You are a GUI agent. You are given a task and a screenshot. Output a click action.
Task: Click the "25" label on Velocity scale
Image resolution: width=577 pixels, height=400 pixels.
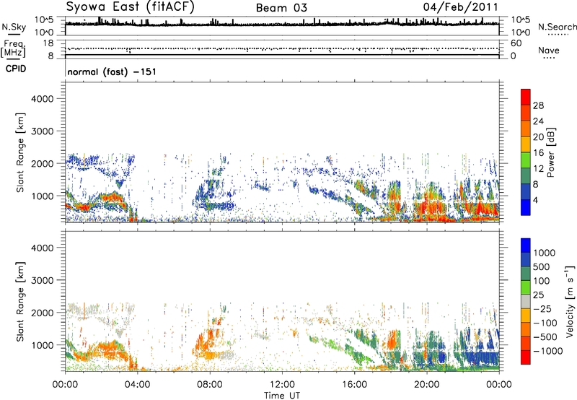(538, 295)
